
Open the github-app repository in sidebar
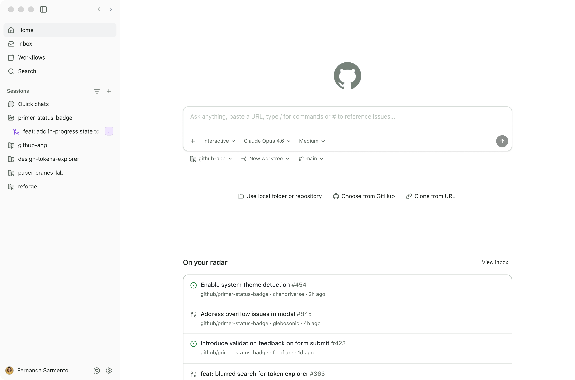(60, 145)
